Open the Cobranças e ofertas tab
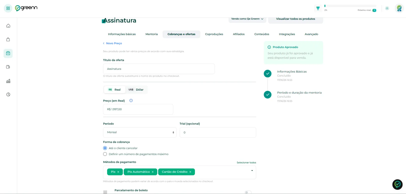The height and width of the screenshot is (194, 406). tap(181, 34)
